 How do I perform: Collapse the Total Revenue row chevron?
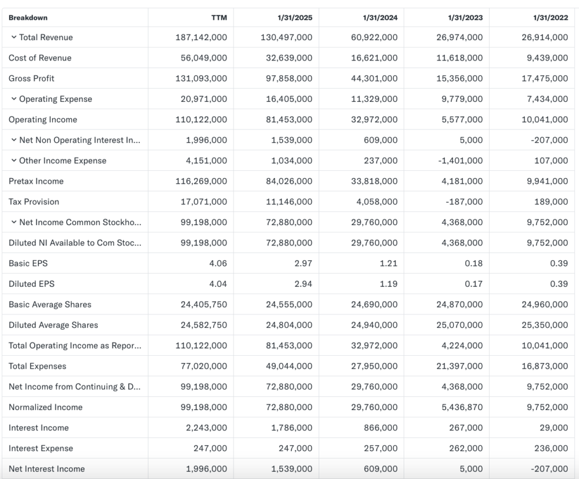(14, 37)
